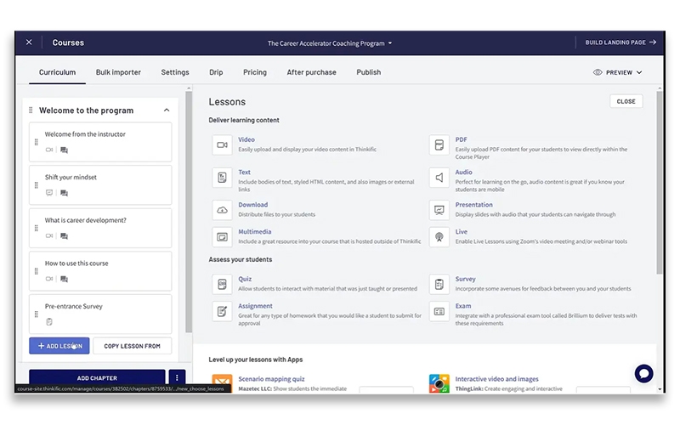Click the Lessons panel vertical scrollbar
This screenshot has width=680, height=425.
pos(660,182)
